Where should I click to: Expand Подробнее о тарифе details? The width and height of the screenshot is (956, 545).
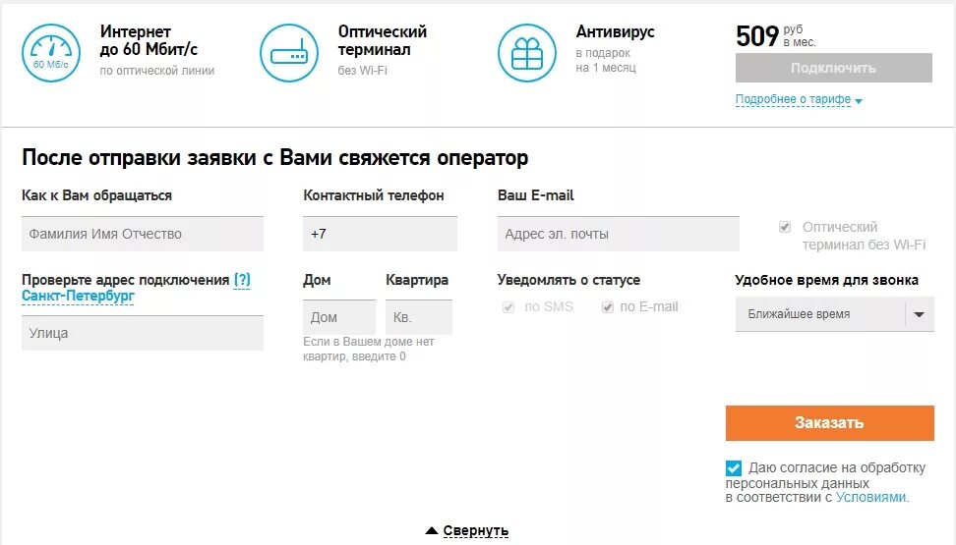point(793,99)
